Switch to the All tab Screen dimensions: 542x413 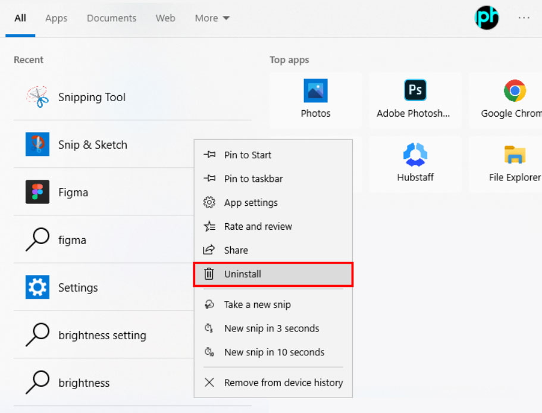point(20,18)
